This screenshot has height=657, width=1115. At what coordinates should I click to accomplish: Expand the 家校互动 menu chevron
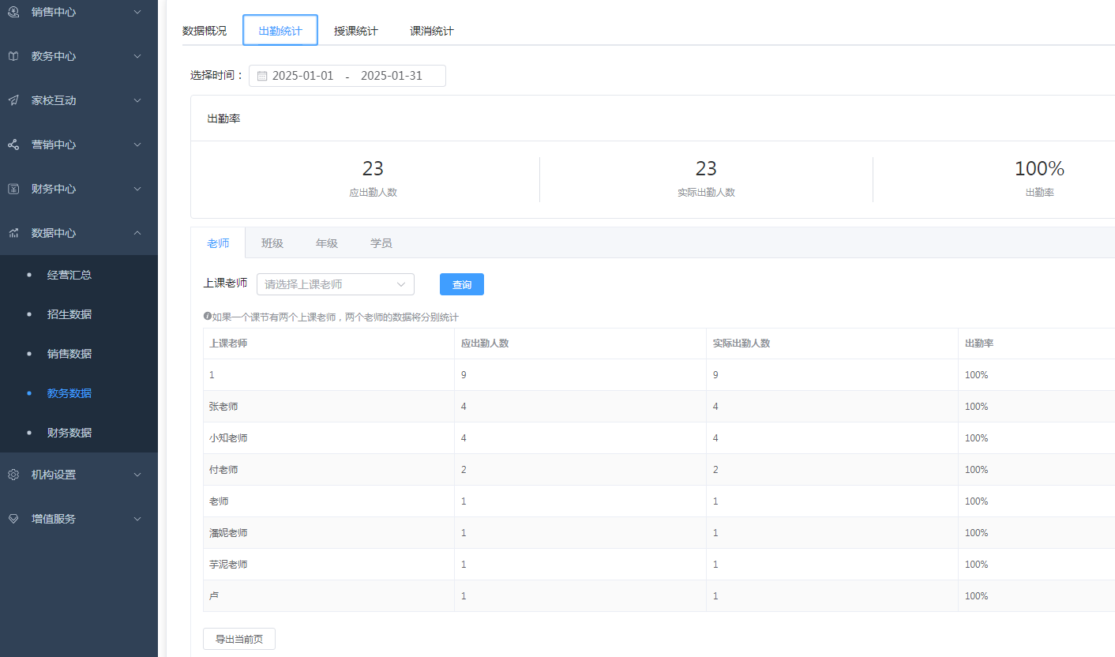137,100
